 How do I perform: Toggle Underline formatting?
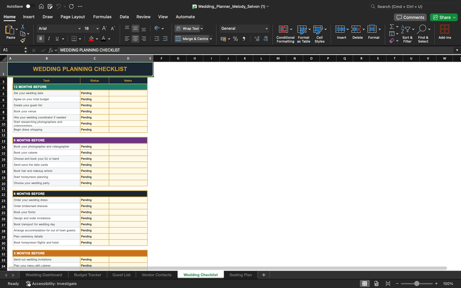pyautogui.click(x=57, y=39)
